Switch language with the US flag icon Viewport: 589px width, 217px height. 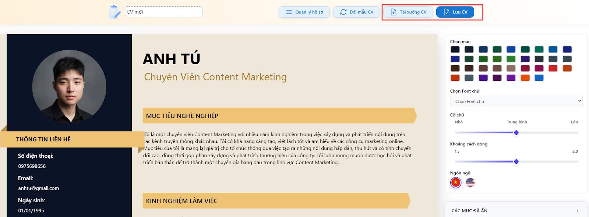pyautogui.click(x=470, y=182)
